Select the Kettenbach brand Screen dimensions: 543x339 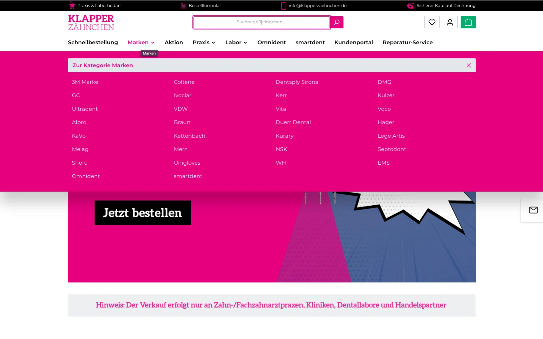(190, 136)
